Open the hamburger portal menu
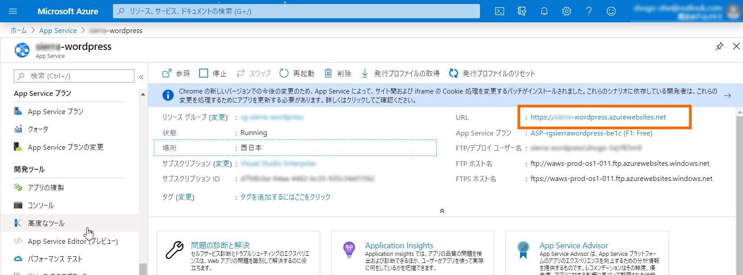This screenshot has width=743, height=275. (x=13, y=11)
